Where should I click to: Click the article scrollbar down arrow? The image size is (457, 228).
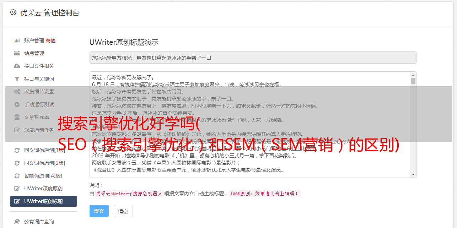413,174
